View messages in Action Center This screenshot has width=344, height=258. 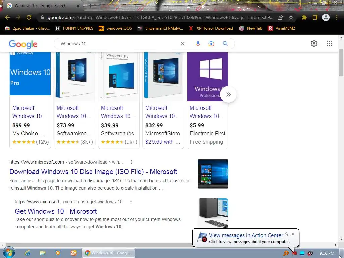246,235
